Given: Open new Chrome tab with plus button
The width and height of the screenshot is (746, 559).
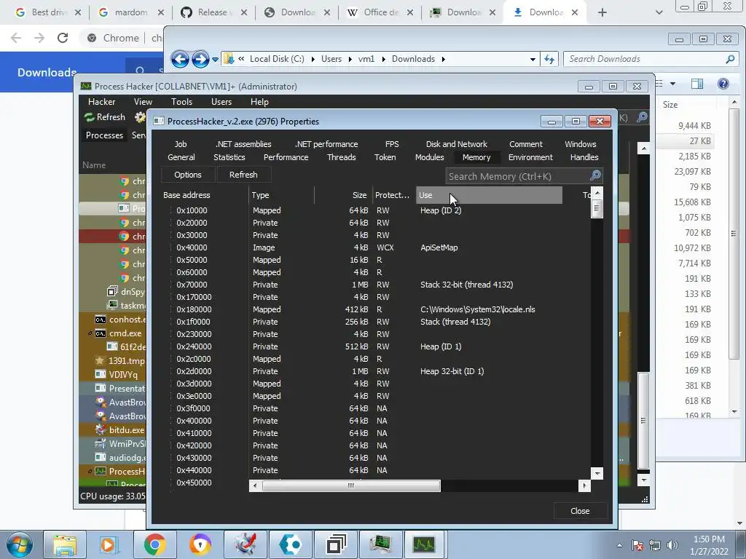Looking at the screenshot, I should [x=602, y=12].
